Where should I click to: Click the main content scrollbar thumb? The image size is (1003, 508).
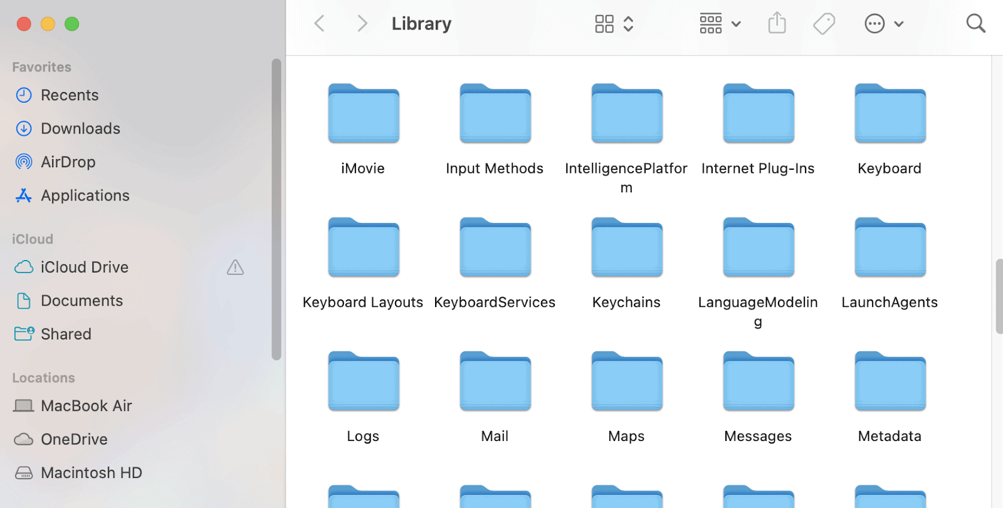coord(999,296)
